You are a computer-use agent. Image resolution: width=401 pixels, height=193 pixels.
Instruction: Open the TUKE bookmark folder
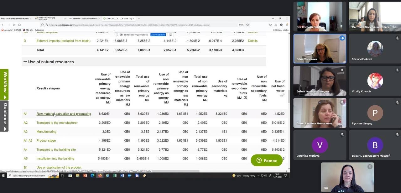click(x=18, y=30)
